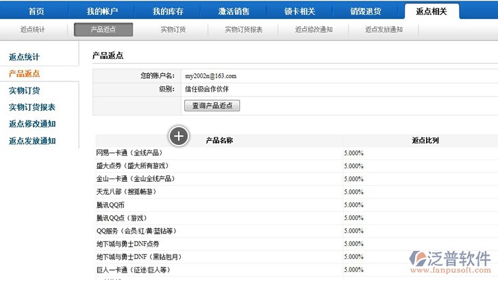Click the round plus icon above the table
Viewport: 498px width, 281px height.
[179, 136]
